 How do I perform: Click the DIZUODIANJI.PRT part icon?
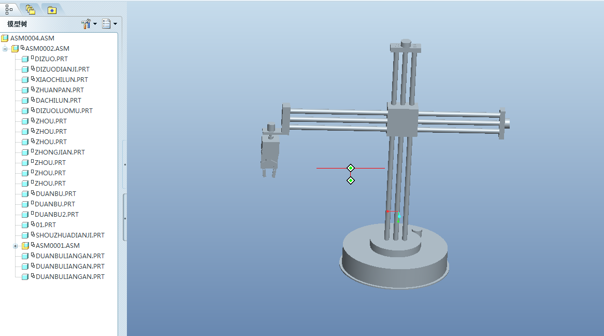coord(25,69)
